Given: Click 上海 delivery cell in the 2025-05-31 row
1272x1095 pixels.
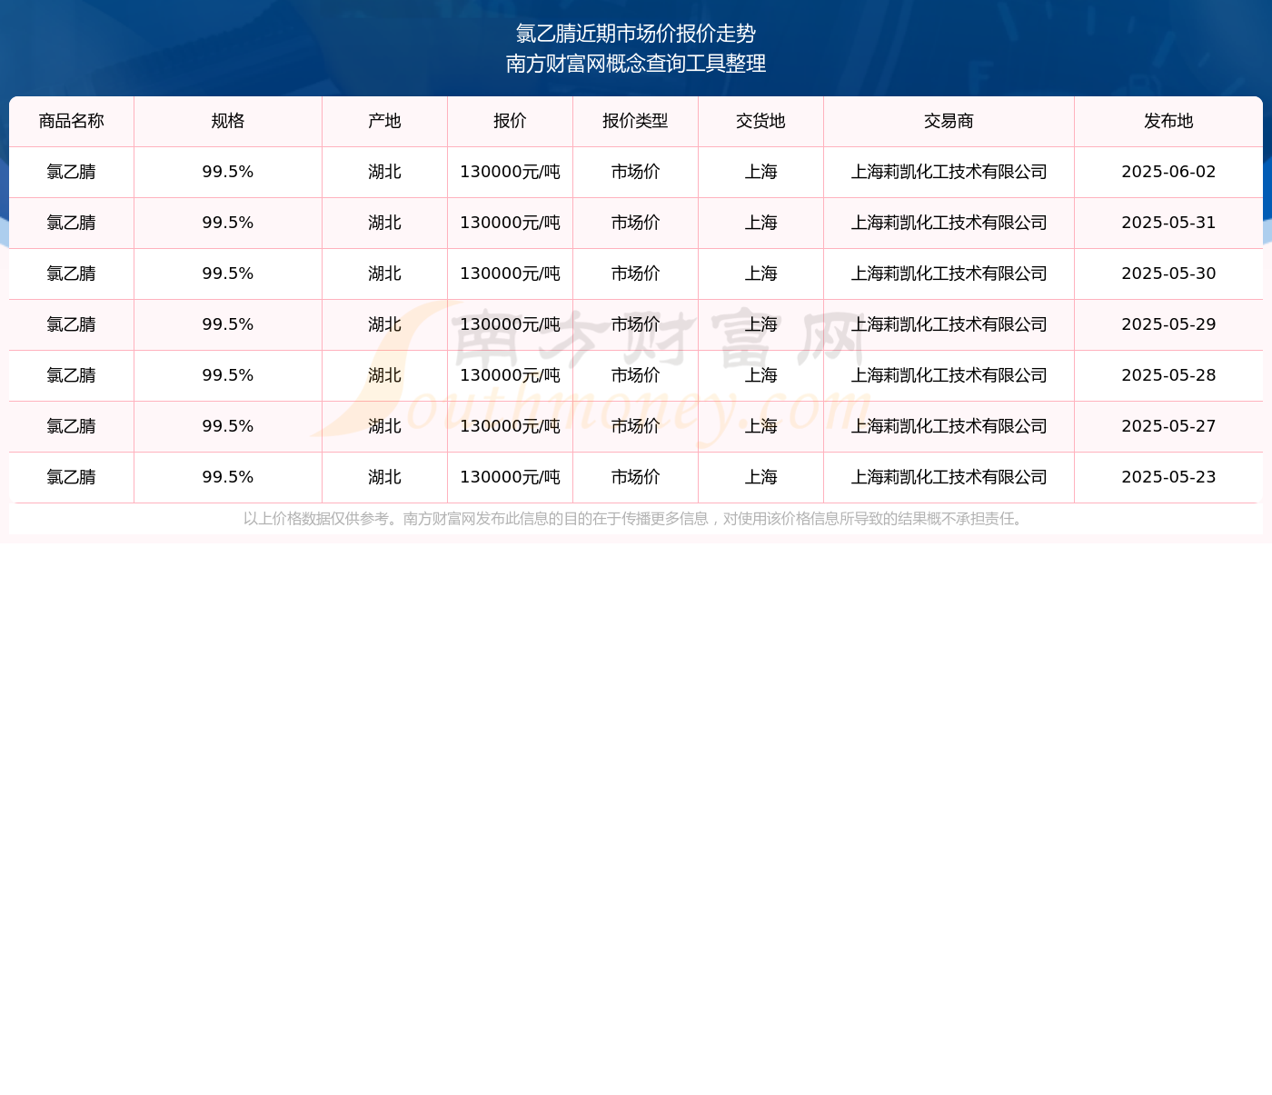Looking at the screenshot, I should pos(760,223).
